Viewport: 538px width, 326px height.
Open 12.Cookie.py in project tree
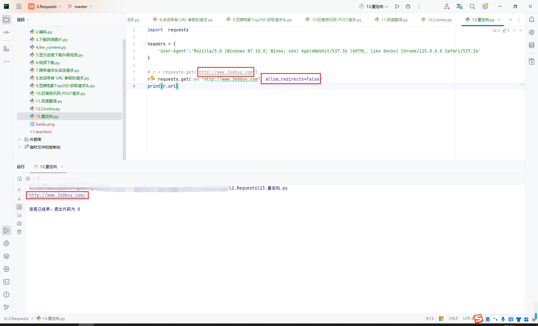(x=47, y=109)
